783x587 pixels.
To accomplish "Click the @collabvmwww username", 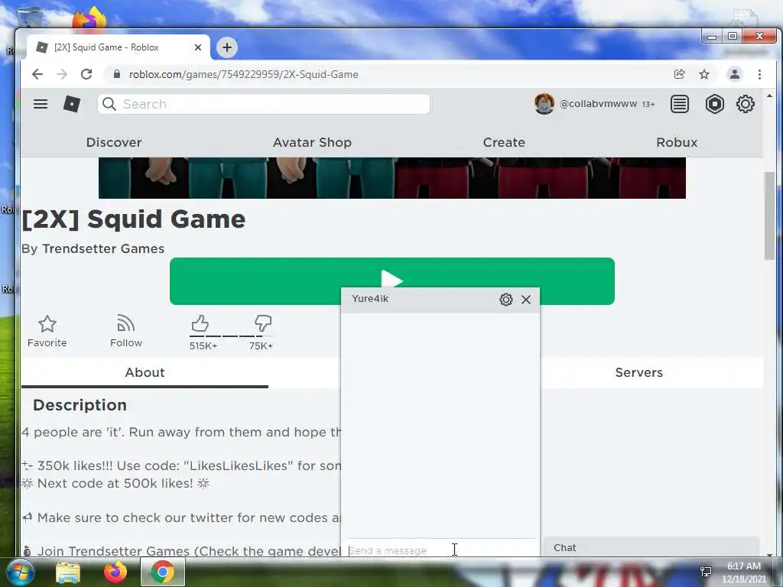I will point(598,104).
